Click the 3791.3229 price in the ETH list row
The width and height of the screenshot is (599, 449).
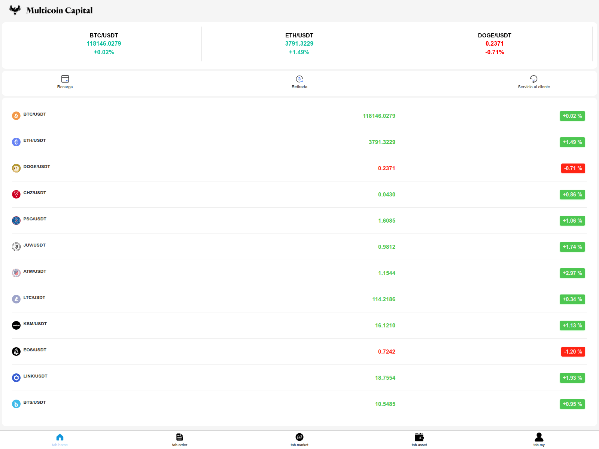(382, 142)
